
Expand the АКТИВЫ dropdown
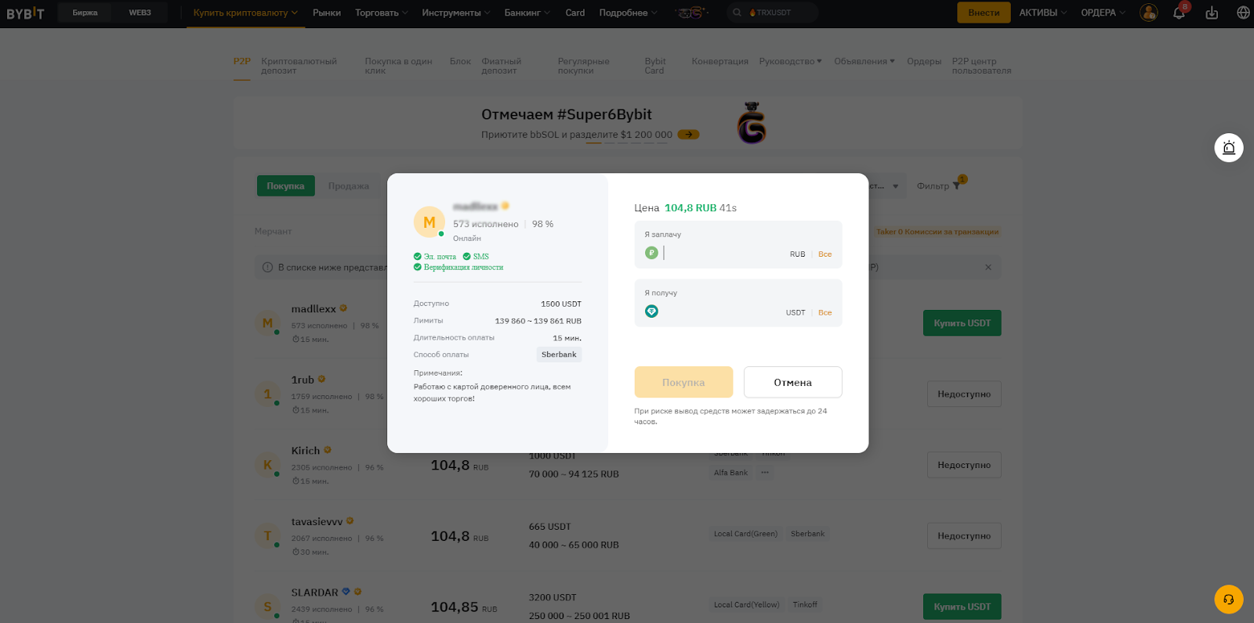pyautogui.click(x=1043, y=13)
